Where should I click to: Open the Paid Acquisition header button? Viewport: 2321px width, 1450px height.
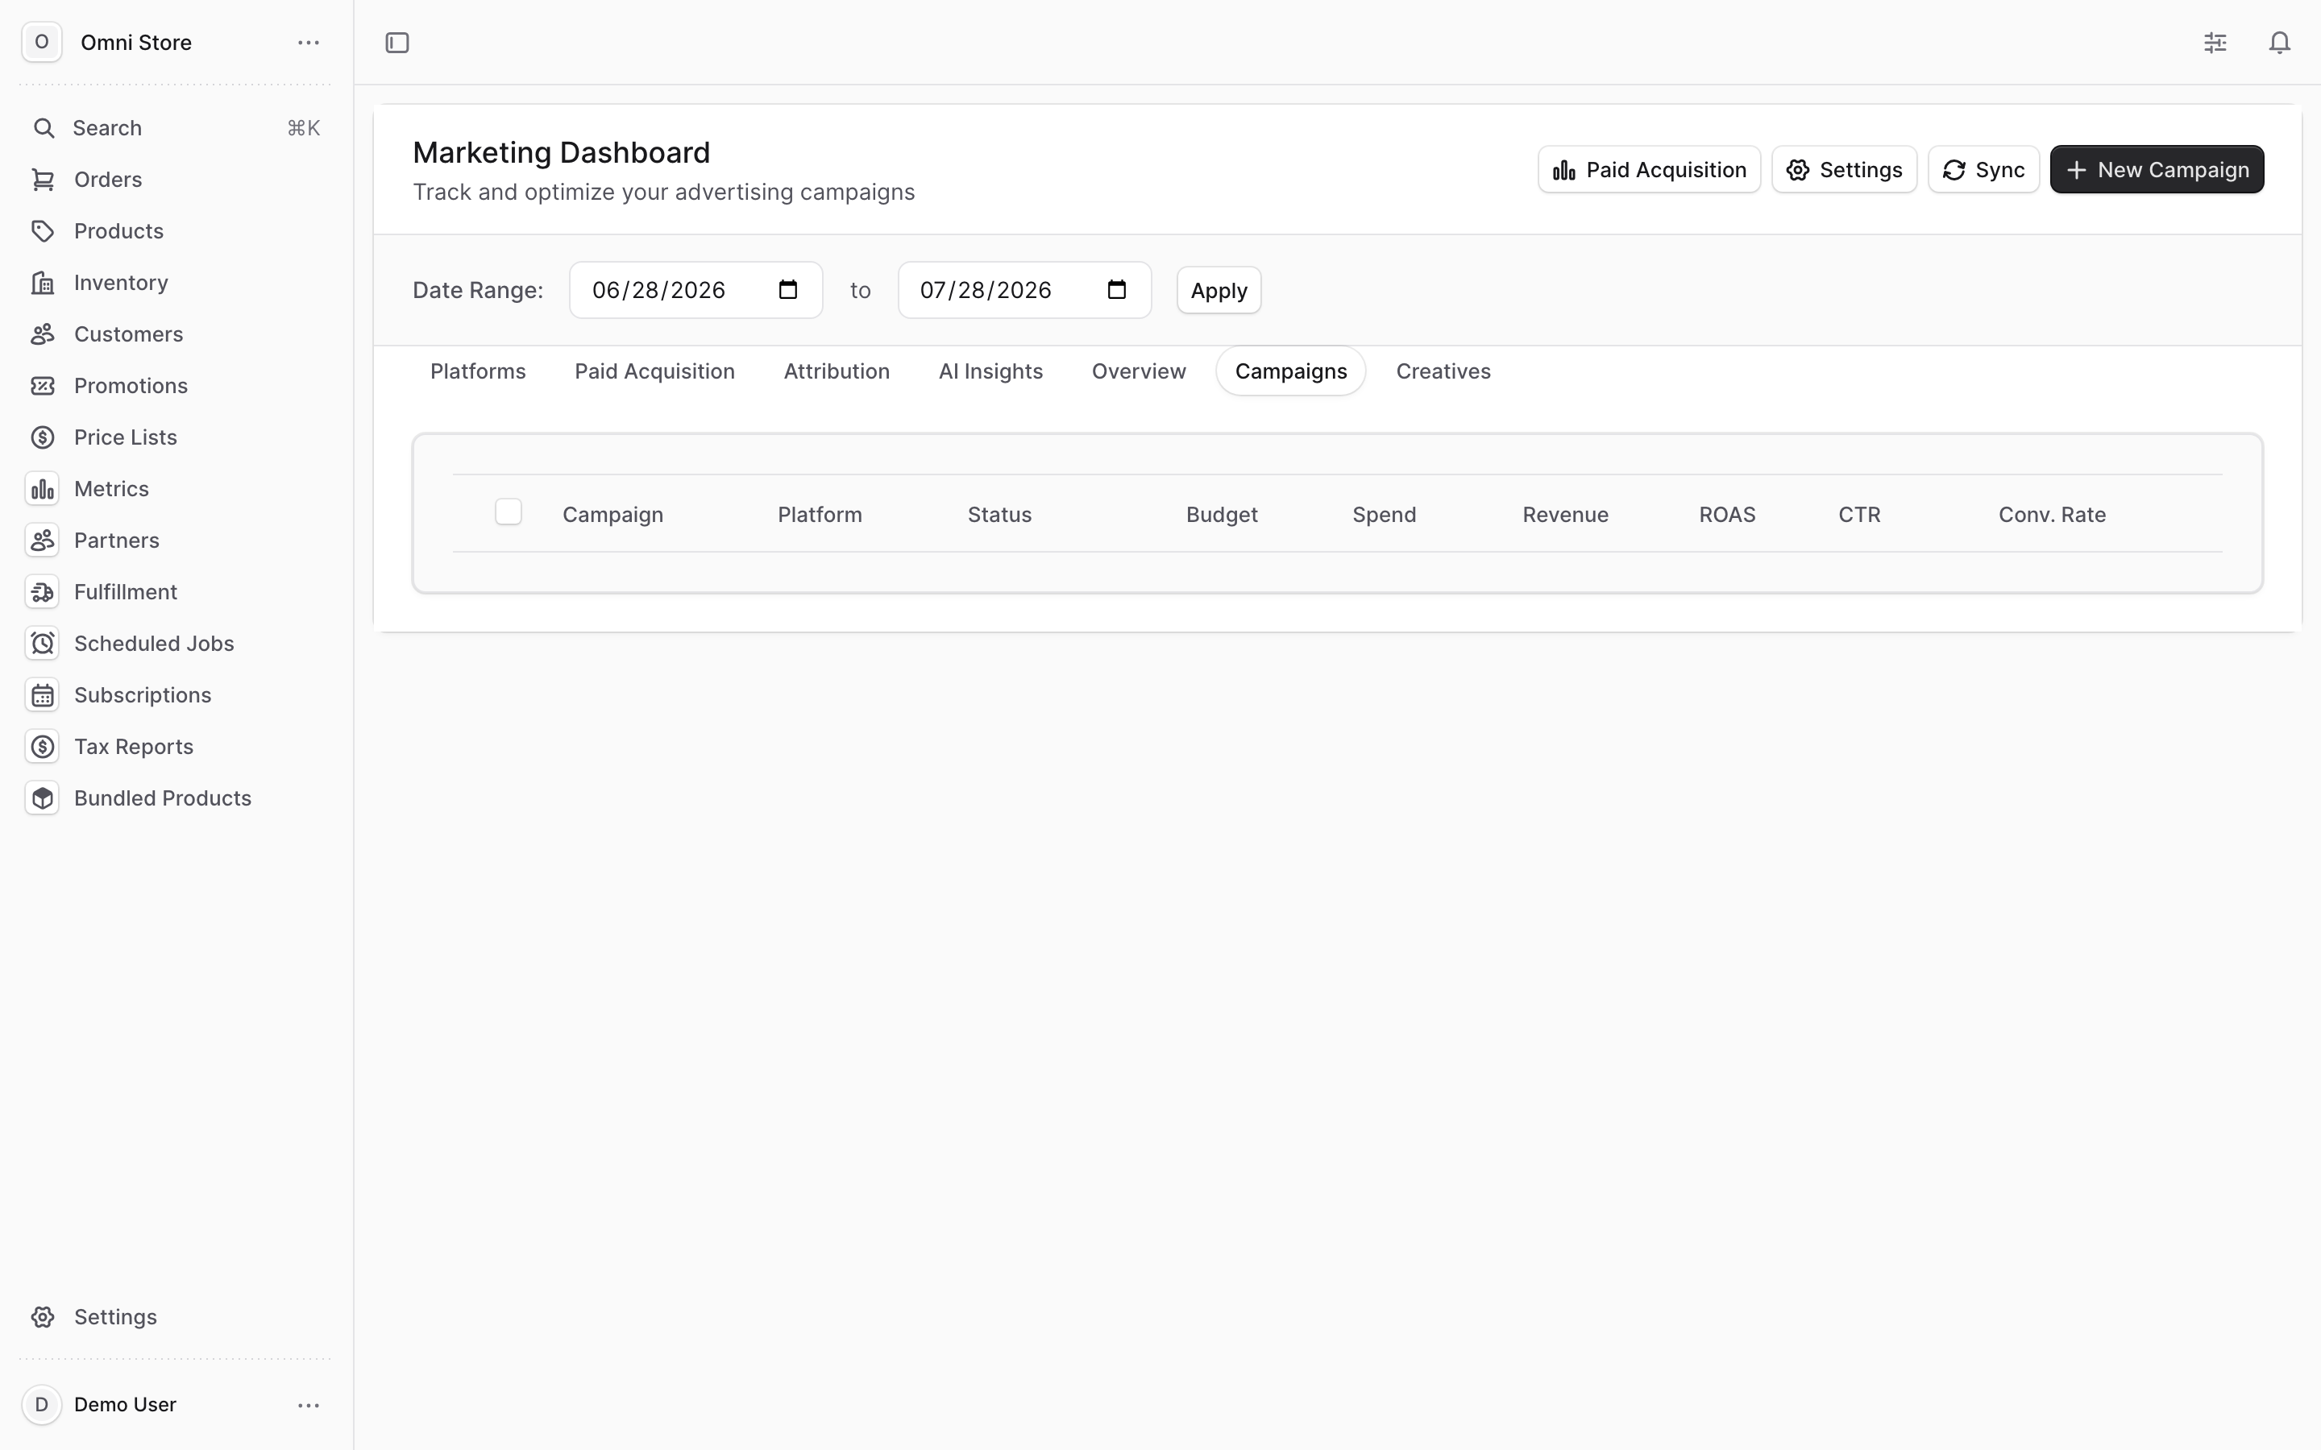coord(1649,170)
